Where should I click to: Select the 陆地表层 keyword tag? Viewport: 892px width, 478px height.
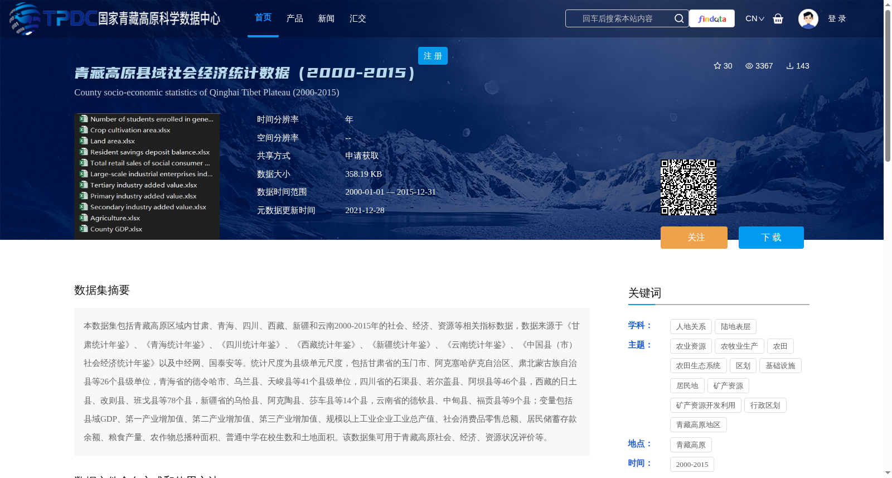735,327
